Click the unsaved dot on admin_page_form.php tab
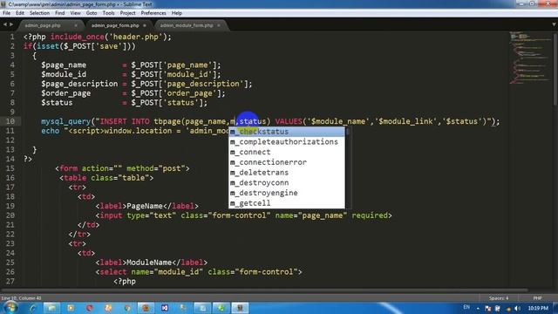Viewport: 558px width, 314px height. pyautogui.click(x=145, y=25)
